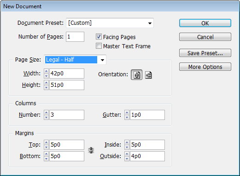Decrease Outside margin using down arrow

pyautogui.click(x=127, y=159)
